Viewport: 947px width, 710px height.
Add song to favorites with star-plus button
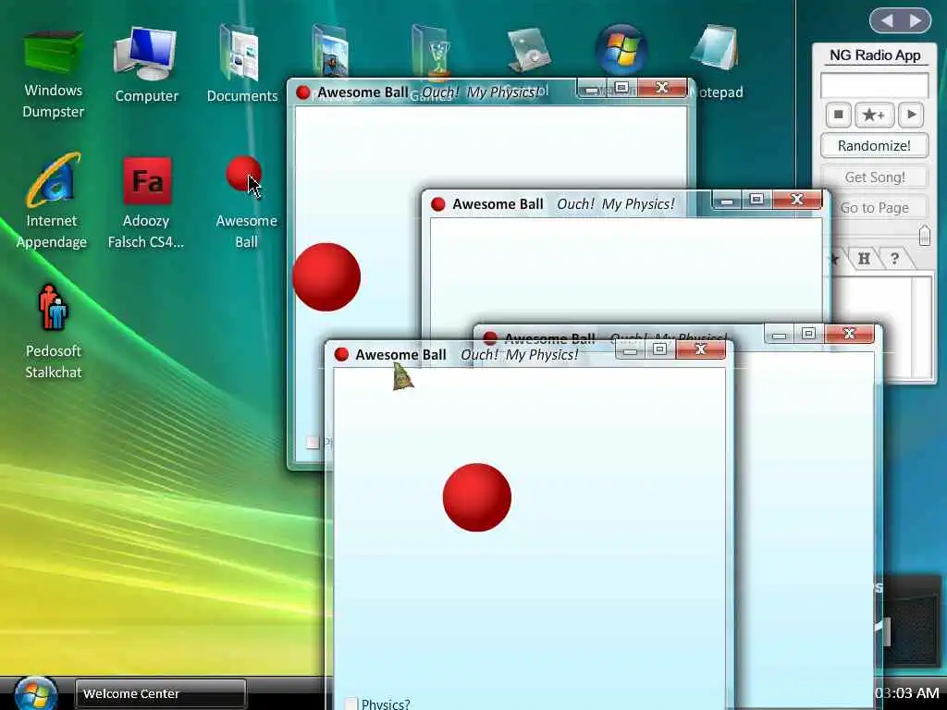click(874, 115)
